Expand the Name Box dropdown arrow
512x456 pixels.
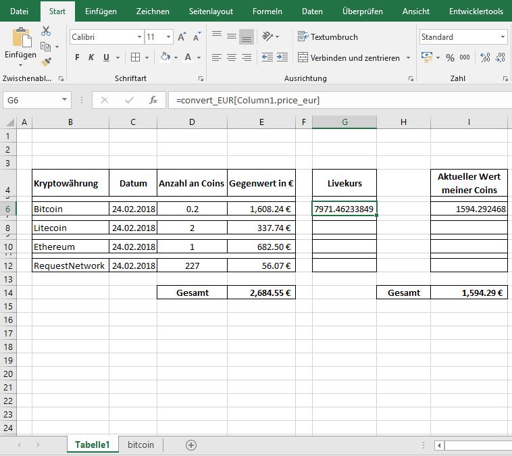(65, 100)
